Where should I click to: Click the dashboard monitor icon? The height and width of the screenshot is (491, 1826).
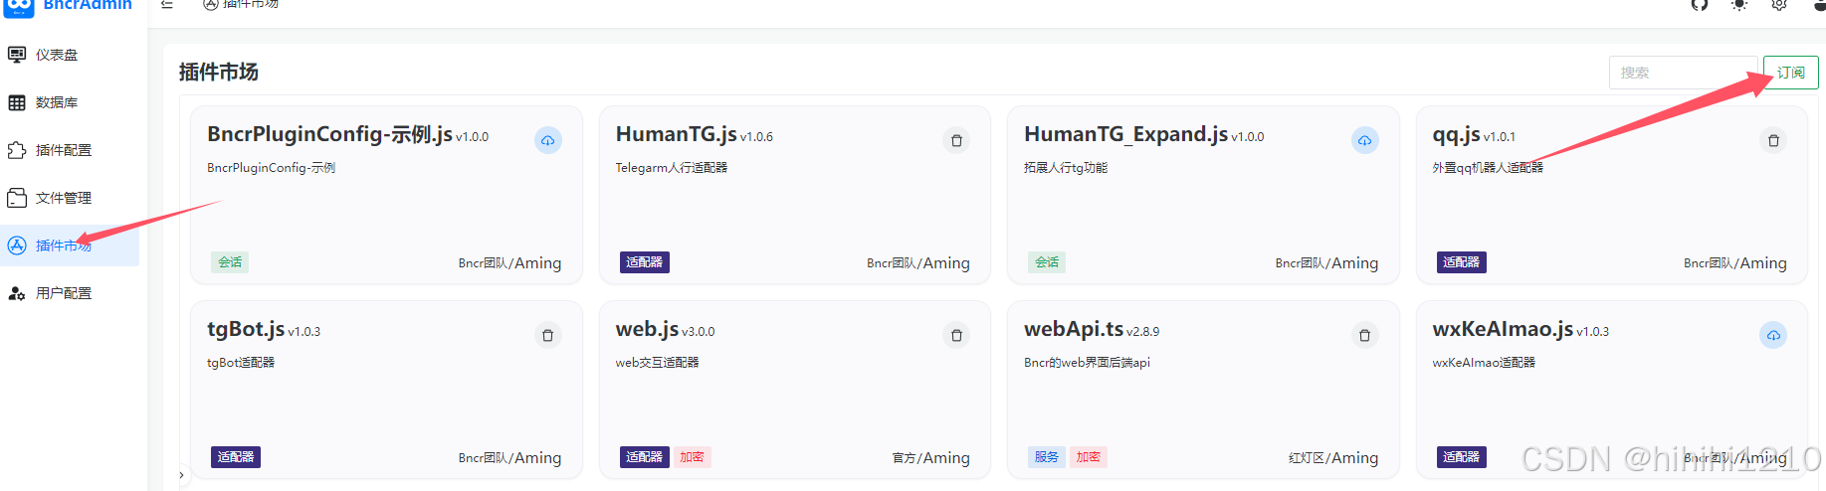click(x=17, y=55)
